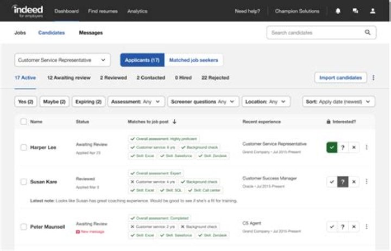391x251 pixels.
Task: Show 22 Rejected candidates
Action: tap(216, 78)
